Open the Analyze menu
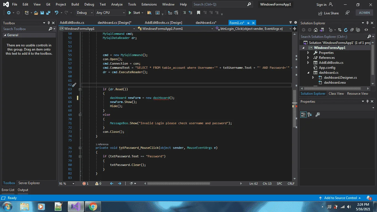Screen dimensions: 377x212 coord(117,4)
